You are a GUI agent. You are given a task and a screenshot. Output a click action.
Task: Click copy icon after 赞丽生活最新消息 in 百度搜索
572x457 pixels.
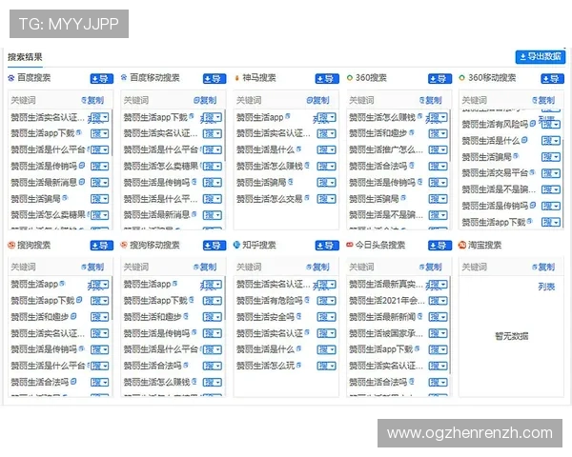(82, 182)
